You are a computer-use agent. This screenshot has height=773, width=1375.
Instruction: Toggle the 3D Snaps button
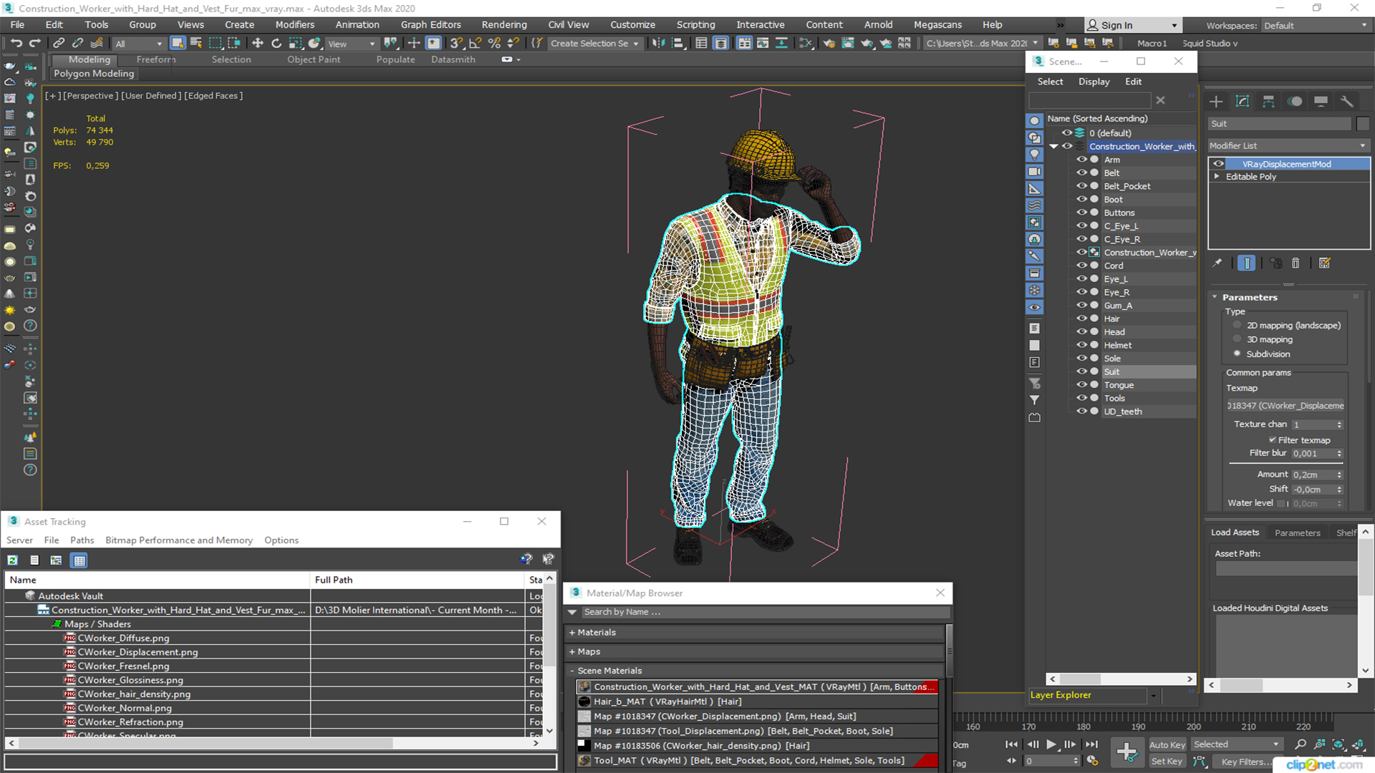(x=456, y=44)
